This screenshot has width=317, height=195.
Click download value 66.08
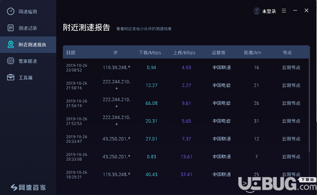[152, 103]
